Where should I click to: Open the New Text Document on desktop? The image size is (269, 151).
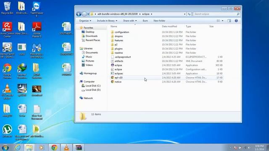(37, 112)
